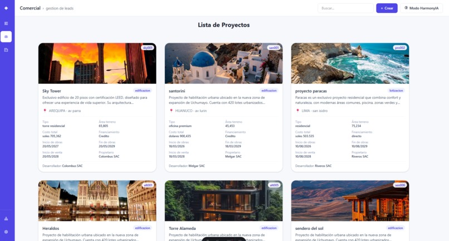
Task: Select the proyecto paracas title
Action: (311, 91)
